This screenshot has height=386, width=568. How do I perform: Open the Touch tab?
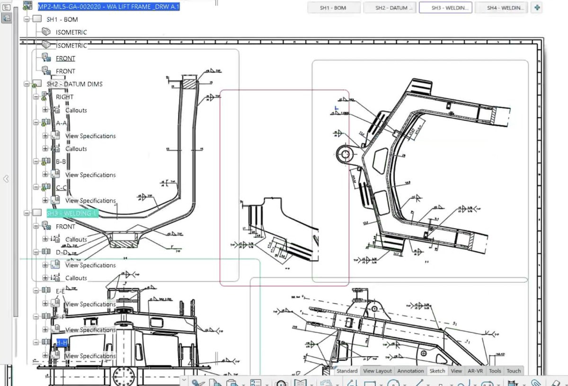pyautogui.click(x=514, y=371)
